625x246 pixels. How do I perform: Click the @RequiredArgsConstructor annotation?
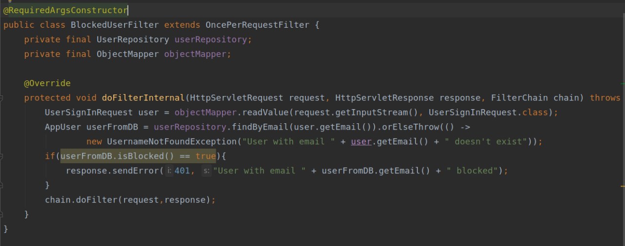pyautogui.click(x=65, y=10)
